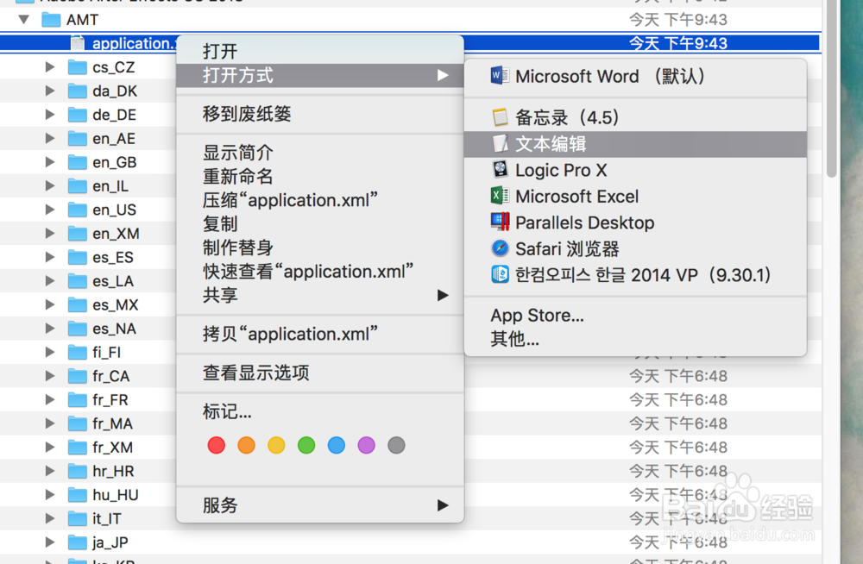Click the es_MX folder icon
Viewport: 863px width, 564px height.
coord(77,304)
